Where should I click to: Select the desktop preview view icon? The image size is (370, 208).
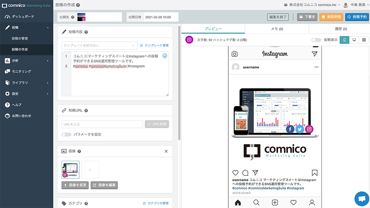[x=354, y=40]
